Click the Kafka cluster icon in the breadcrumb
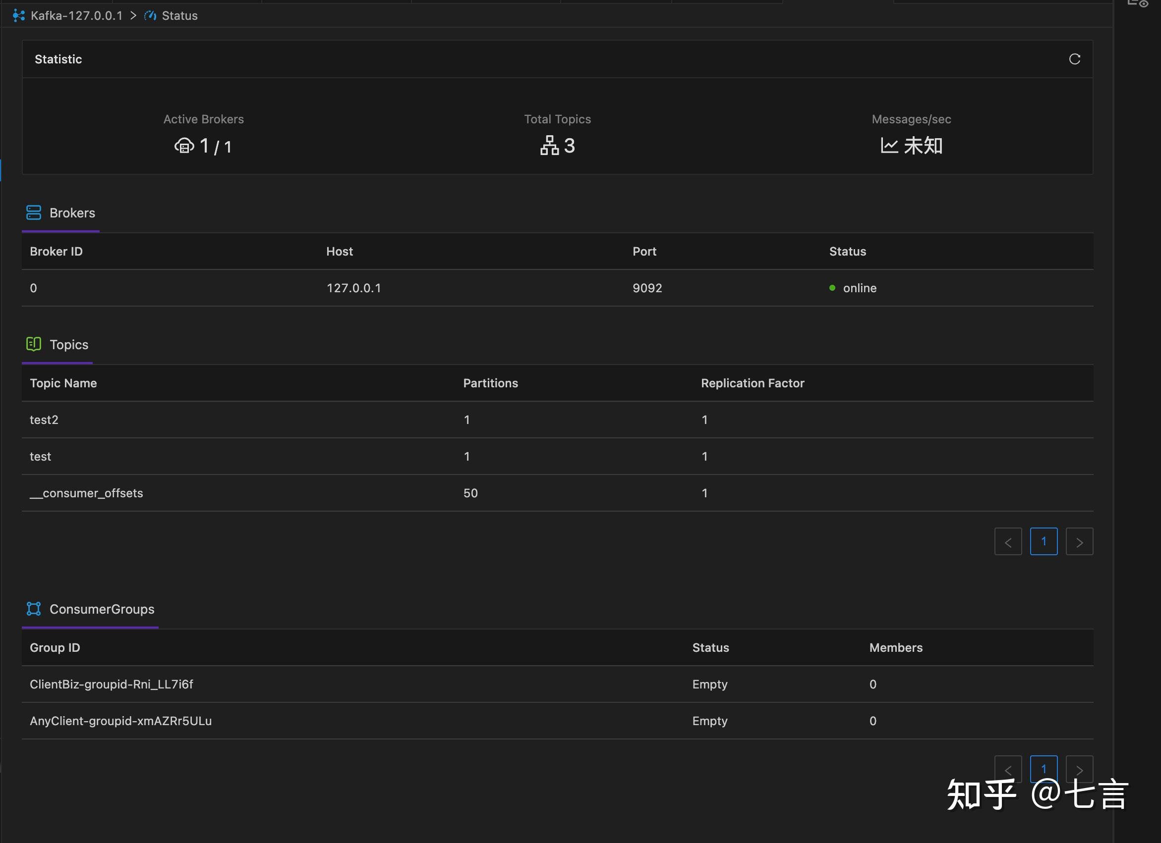This screenshot has width=1161, height=843. click(18, 15)
